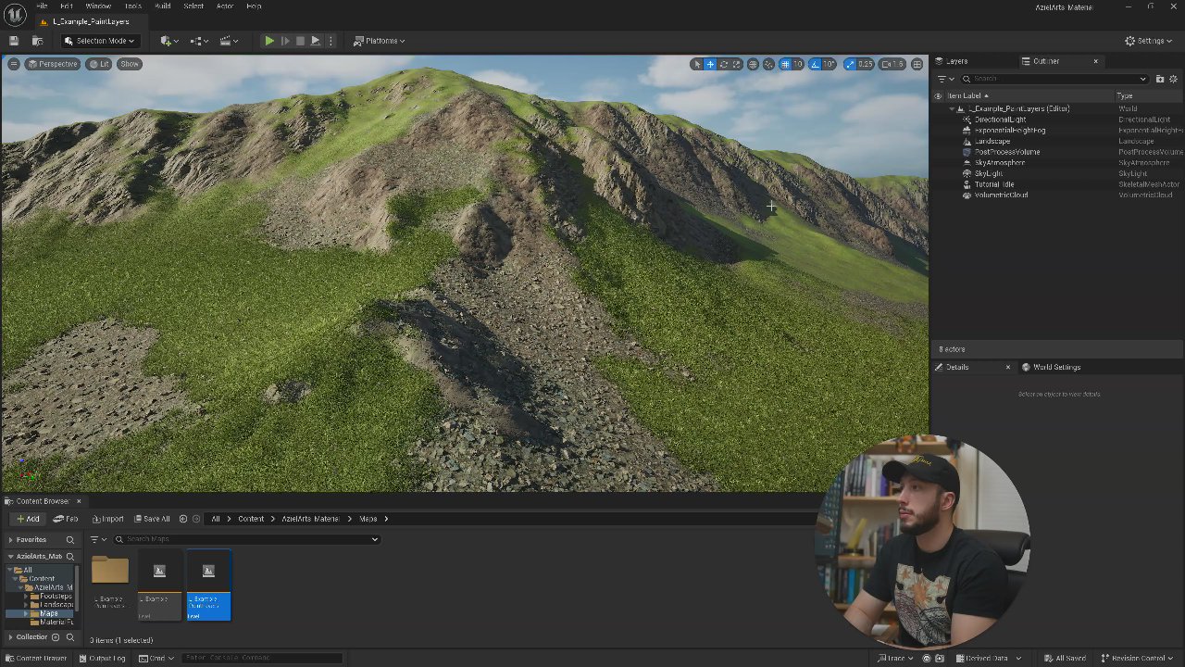Open the quick add actor icon

click(x=167, y=41)
